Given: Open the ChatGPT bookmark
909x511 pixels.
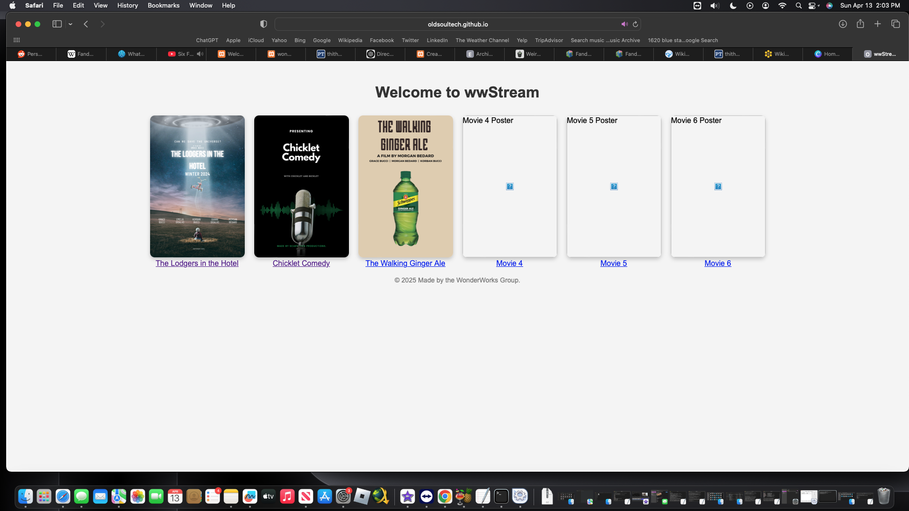Looking at the screenshot, I should [207, 40].
